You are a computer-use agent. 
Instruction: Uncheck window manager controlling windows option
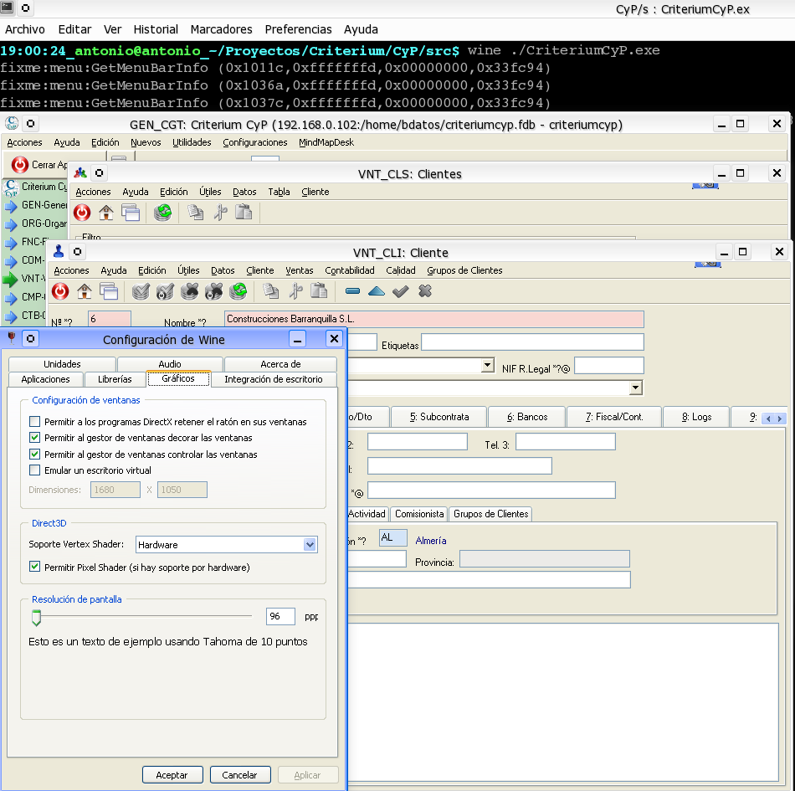[35, 454]
